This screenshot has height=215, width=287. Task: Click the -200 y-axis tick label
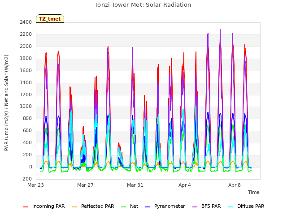coord(26,179)
